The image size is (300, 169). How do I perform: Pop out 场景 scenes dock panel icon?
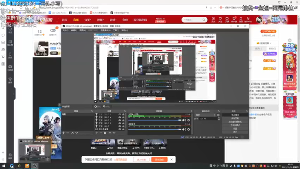92,111
